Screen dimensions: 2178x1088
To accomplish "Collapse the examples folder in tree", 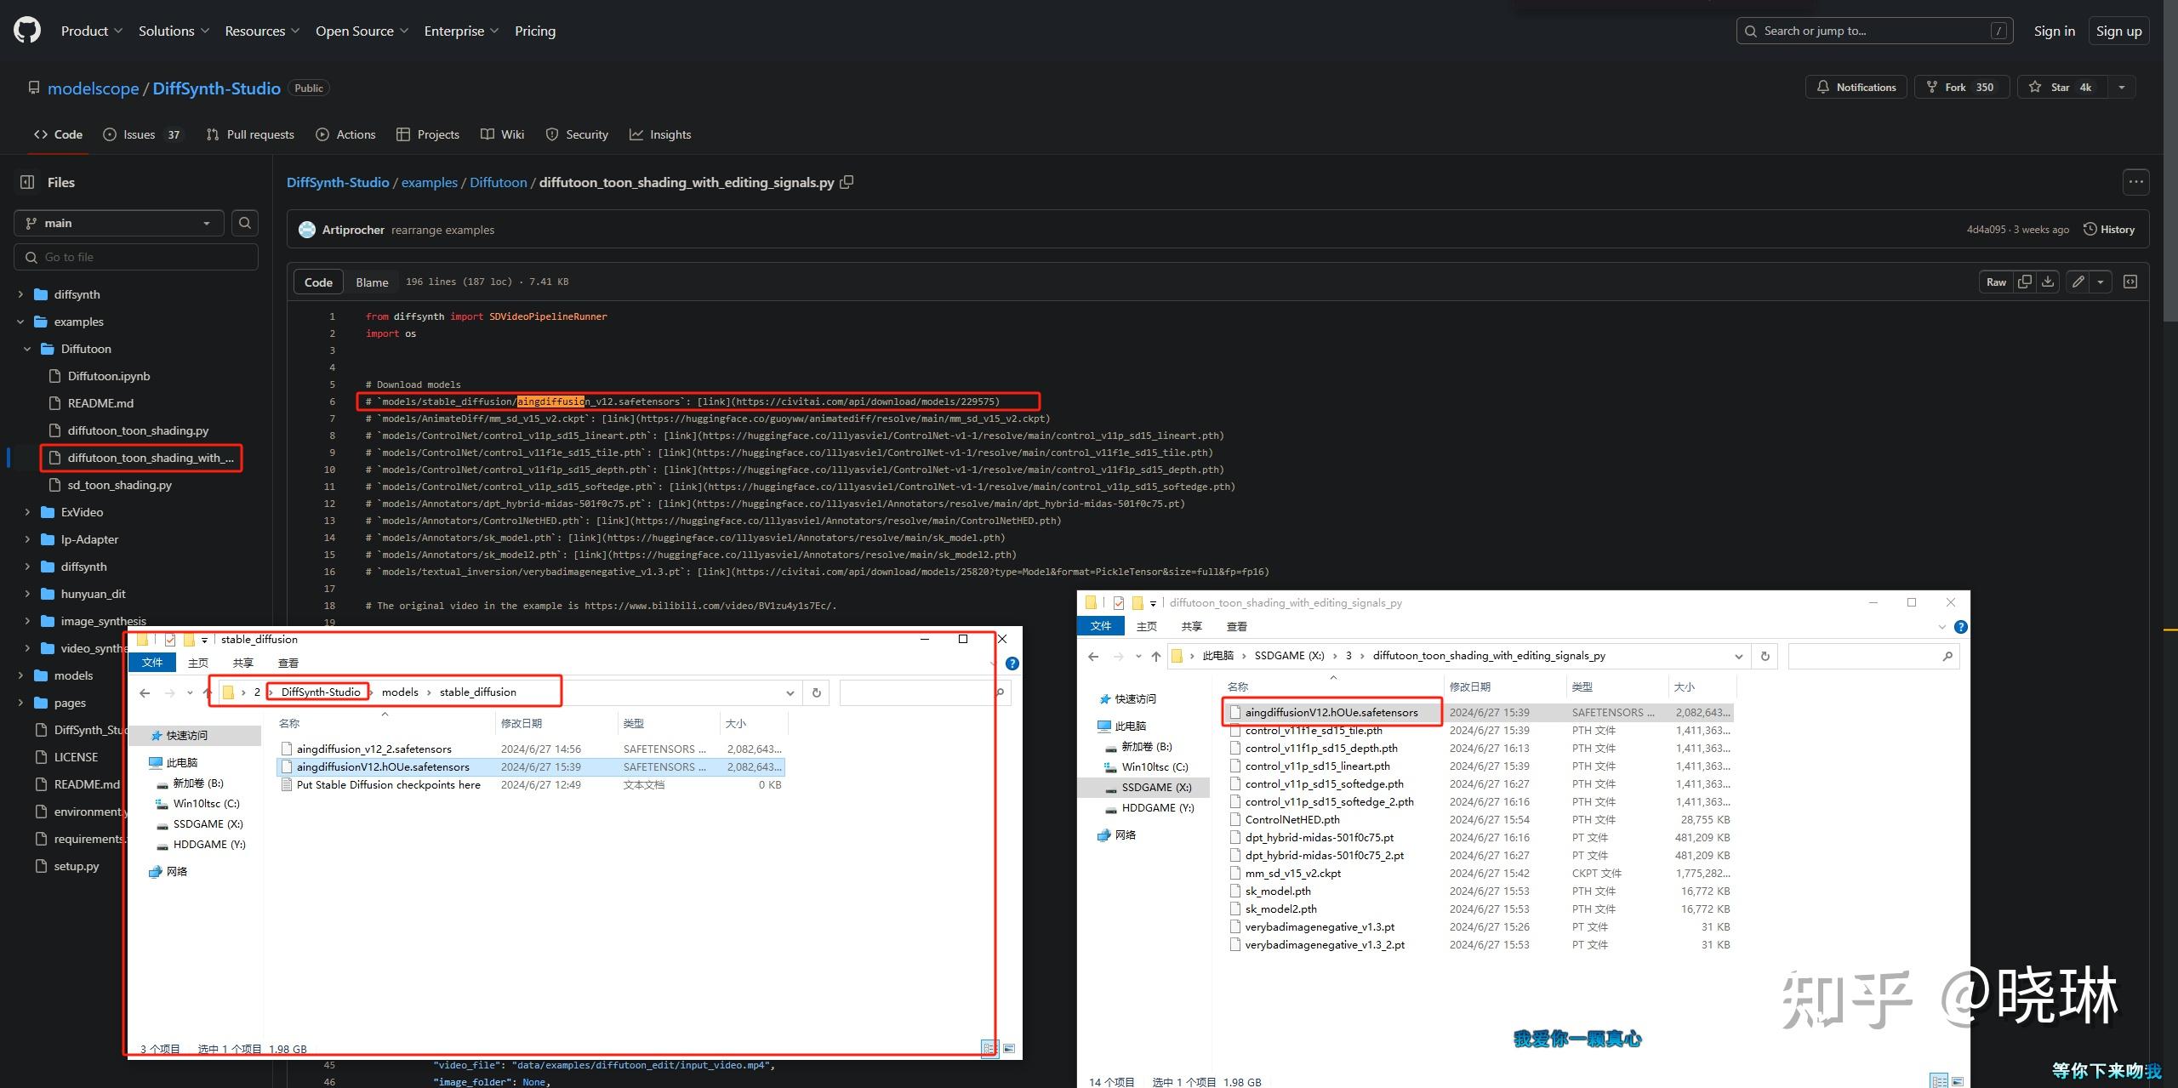I will coord(20,322).
